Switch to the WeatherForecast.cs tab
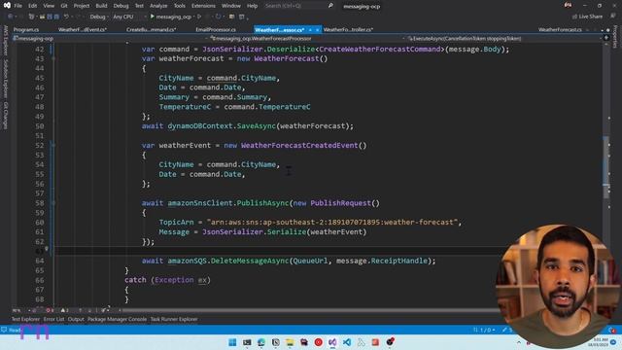This screenshot has height=350, width=622. pyautogui.click(x=560, y=30)
